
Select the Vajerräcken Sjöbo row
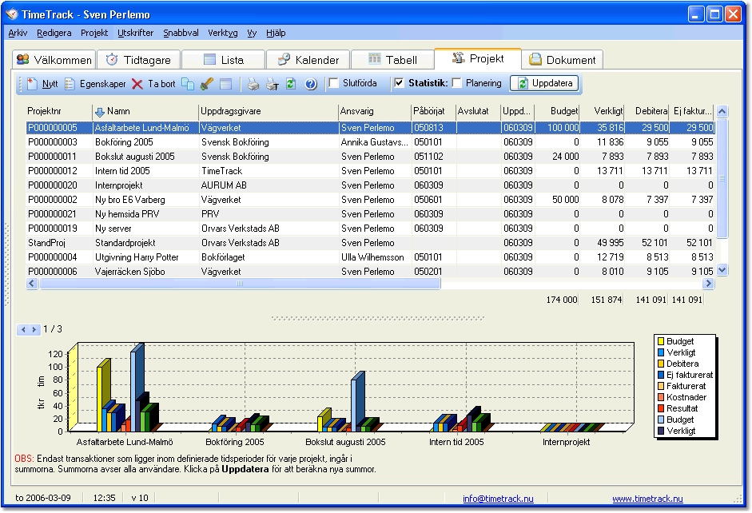pyautogui.click(x=370, y=272)
